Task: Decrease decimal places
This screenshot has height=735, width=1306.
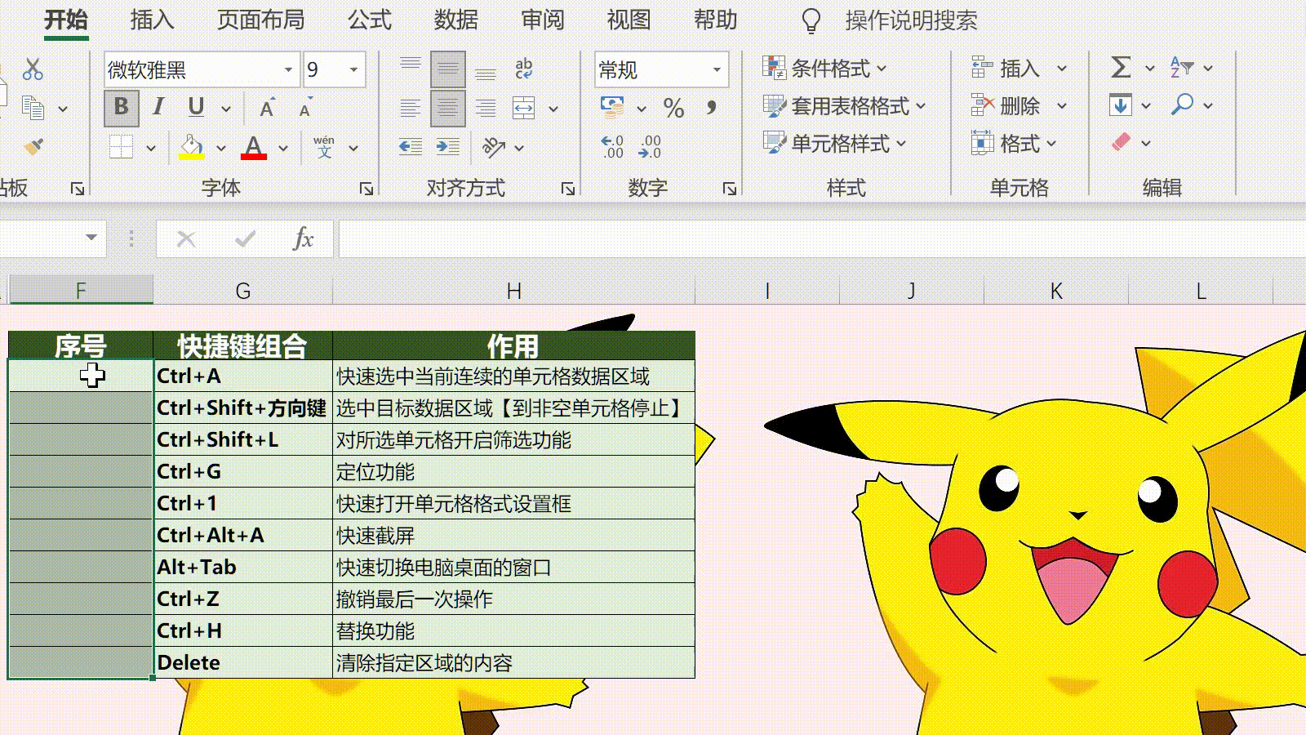Action: point(650,147)
